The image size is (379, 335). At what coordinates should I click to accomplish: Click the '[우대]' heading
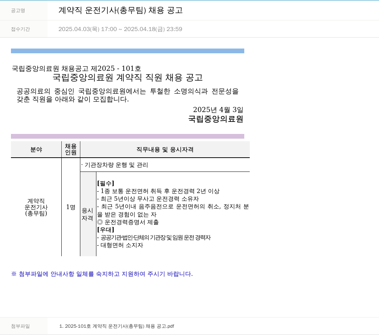(106, 230)
